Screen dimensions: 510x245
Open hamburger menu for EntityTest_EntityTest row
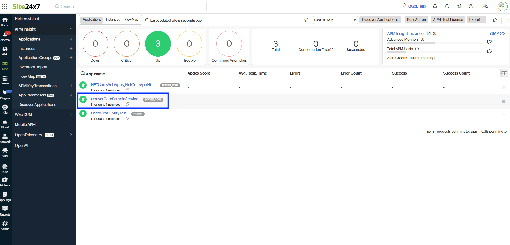click(504, 116)
